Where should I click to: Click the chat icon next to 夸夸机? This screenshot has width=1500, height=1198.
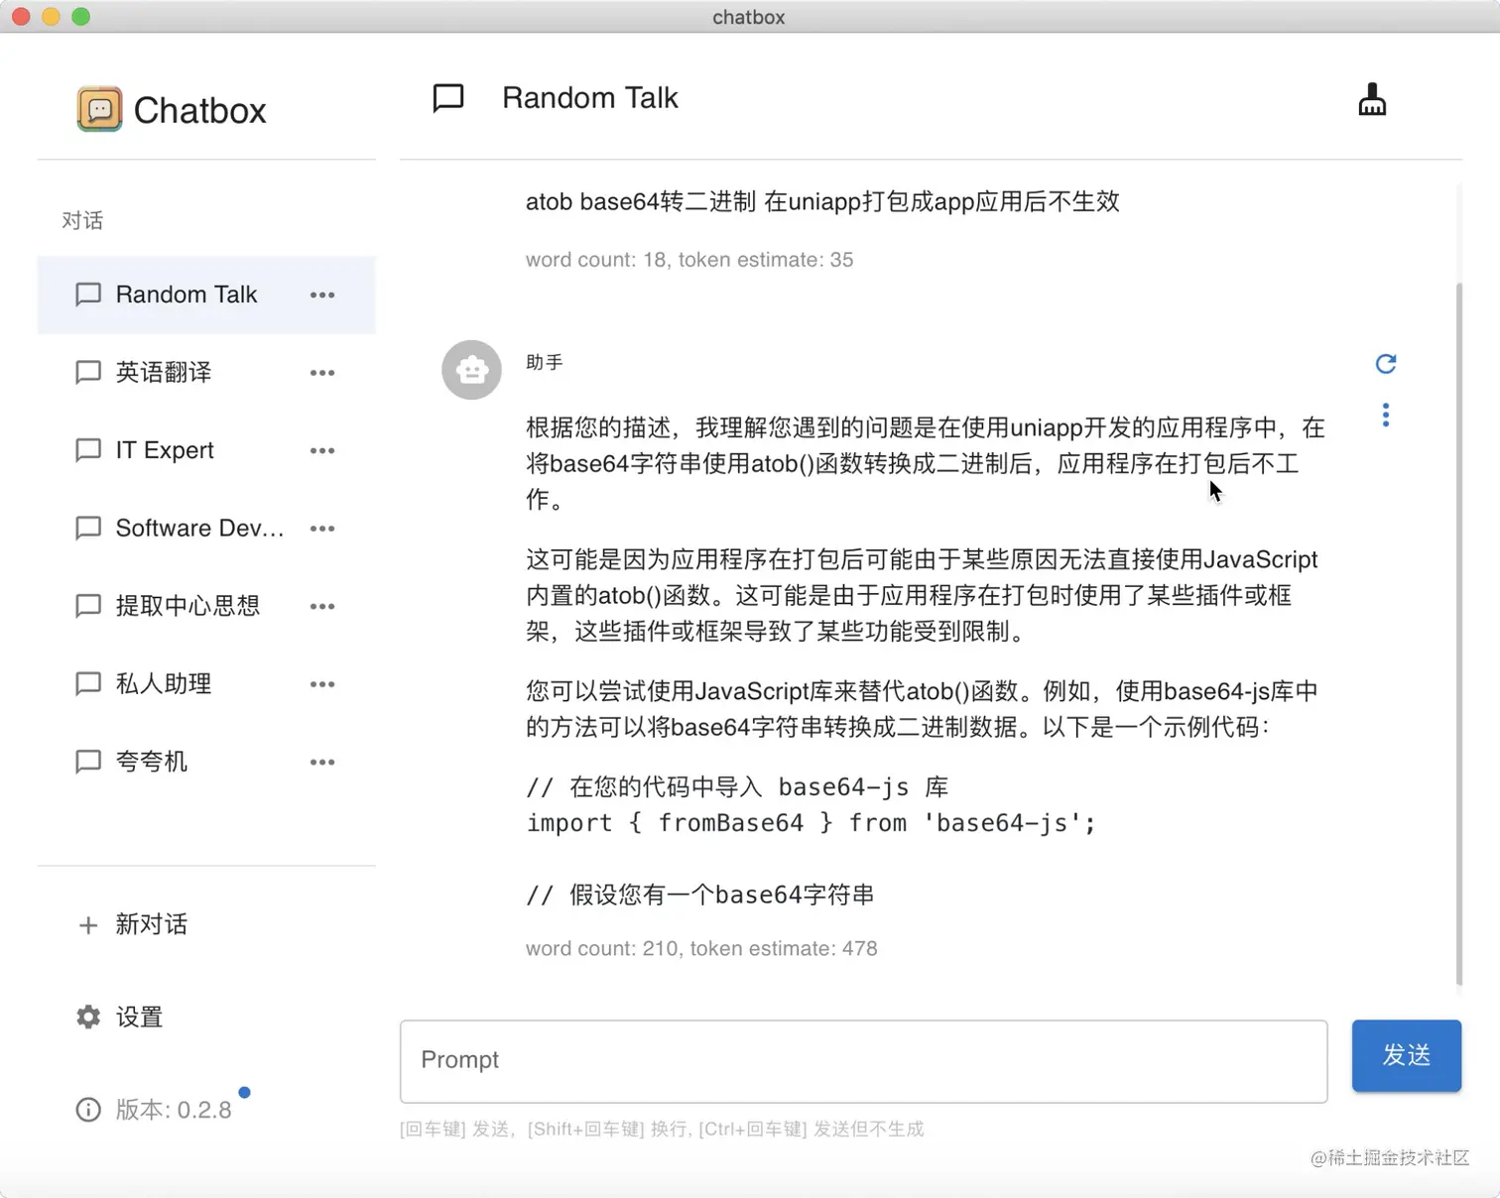(x=88, y=762)
